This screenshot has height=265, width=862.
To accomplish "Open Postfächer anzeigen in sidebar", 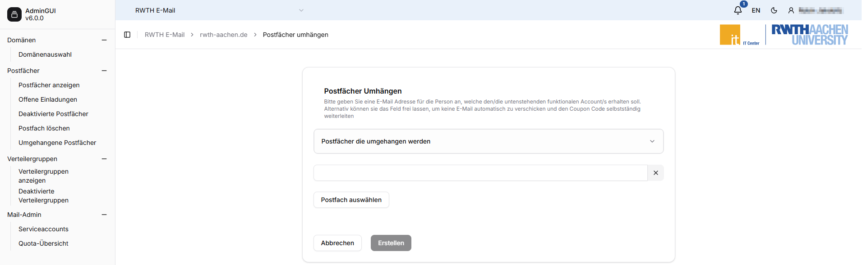I will pyautogui.click(x=49, y=85).
